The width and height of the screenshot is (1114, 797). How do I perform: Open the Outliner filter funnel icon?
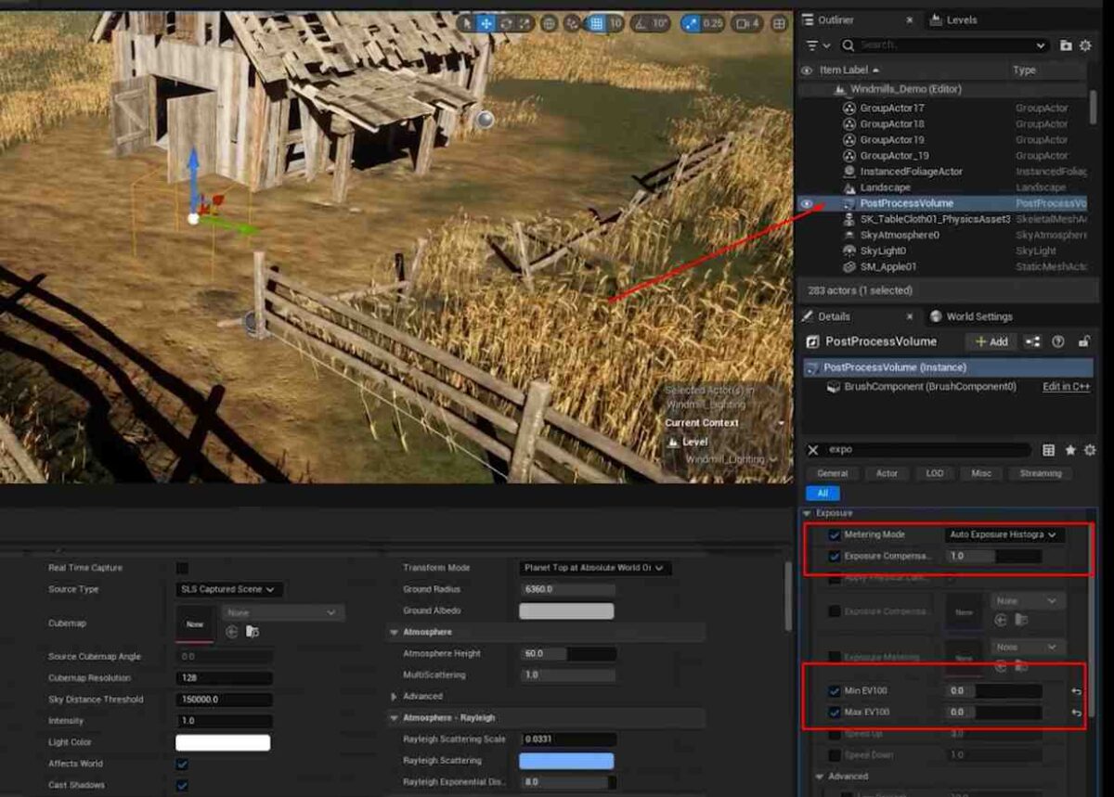813,45
